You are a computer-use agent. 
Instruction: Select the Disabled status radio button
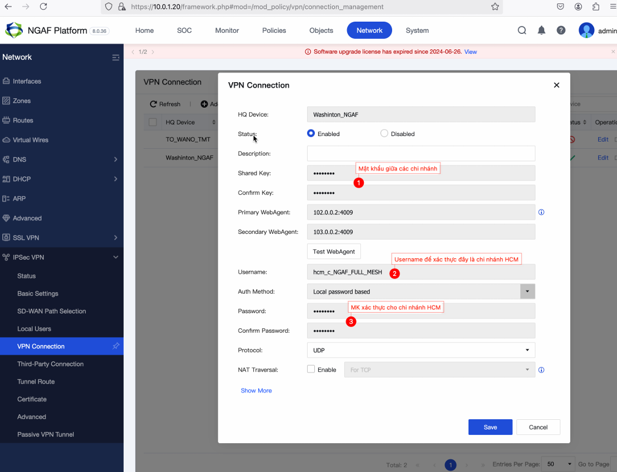pos(384,133)
